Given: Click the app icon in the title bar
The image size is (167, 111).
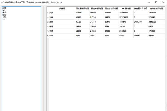Looking at the screenshot, I should click(3, 2).
